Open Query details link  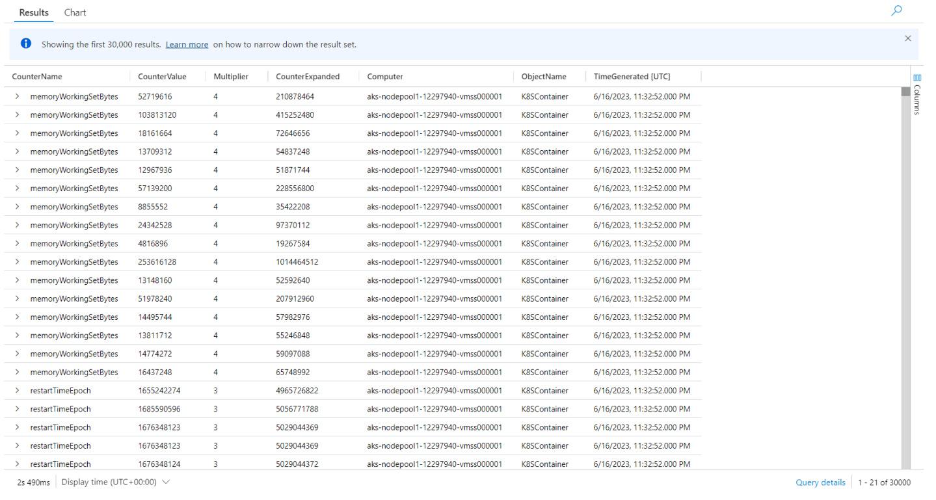tap(820, 482)
